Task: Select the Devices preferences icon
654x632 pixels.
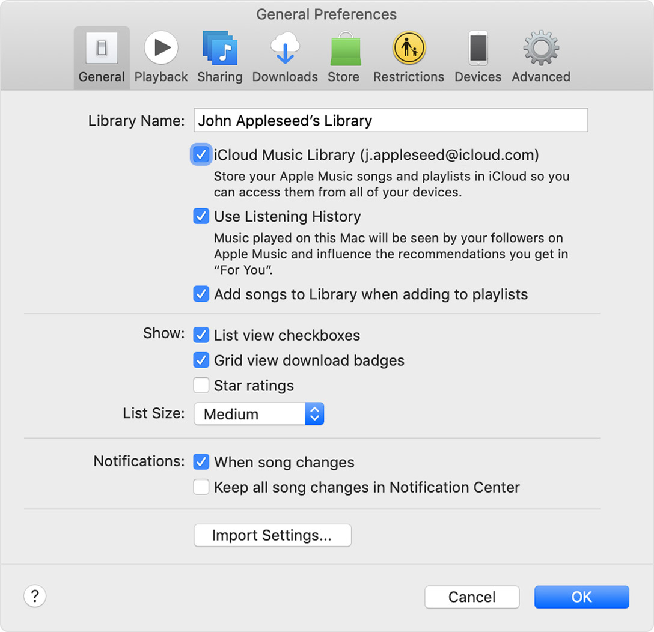Action: pos(477,56)
